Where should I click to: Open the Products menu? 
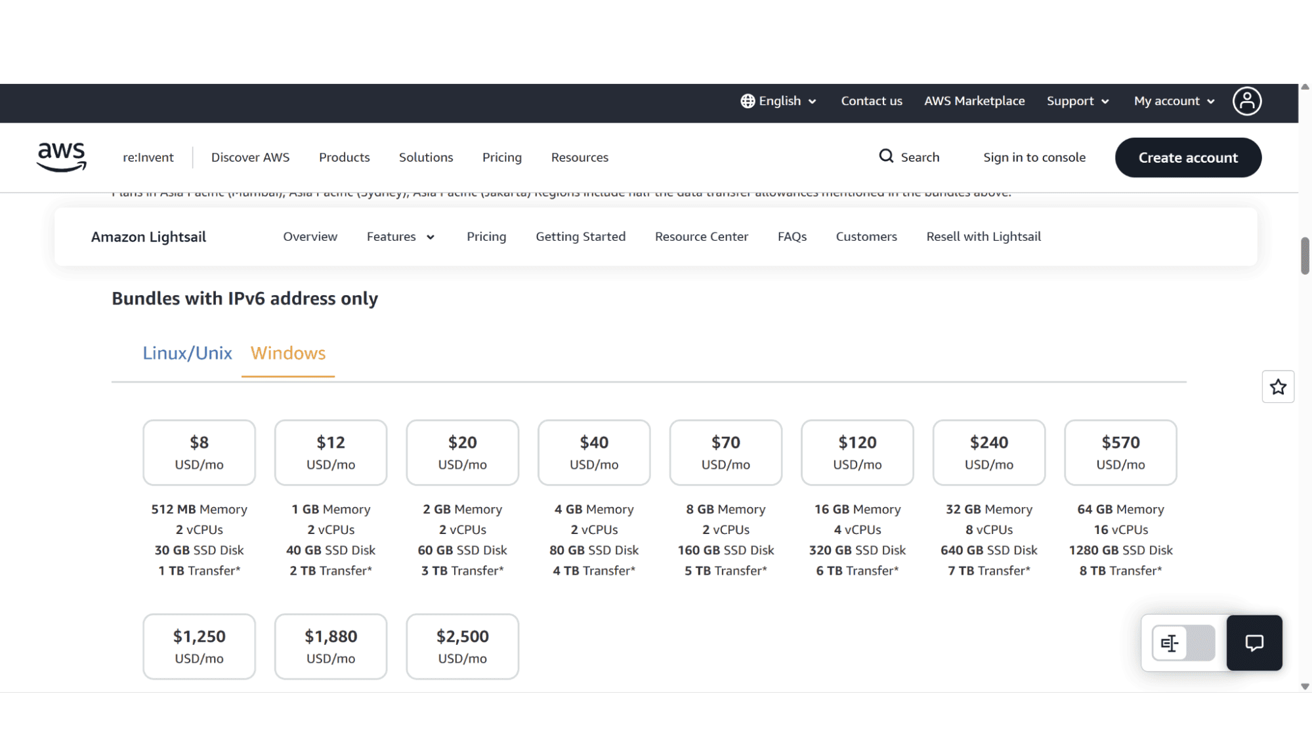(x=344, y=157)
